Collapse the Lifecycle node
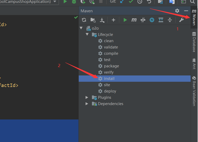The width and height of the screenshot is (198, 142). (87, 34)
